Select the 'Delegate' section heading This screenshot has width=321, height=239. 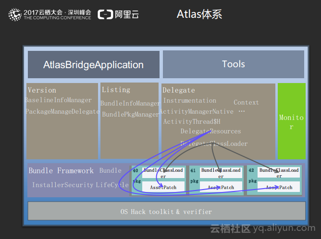pyautogui.click(x=179, y=90)
